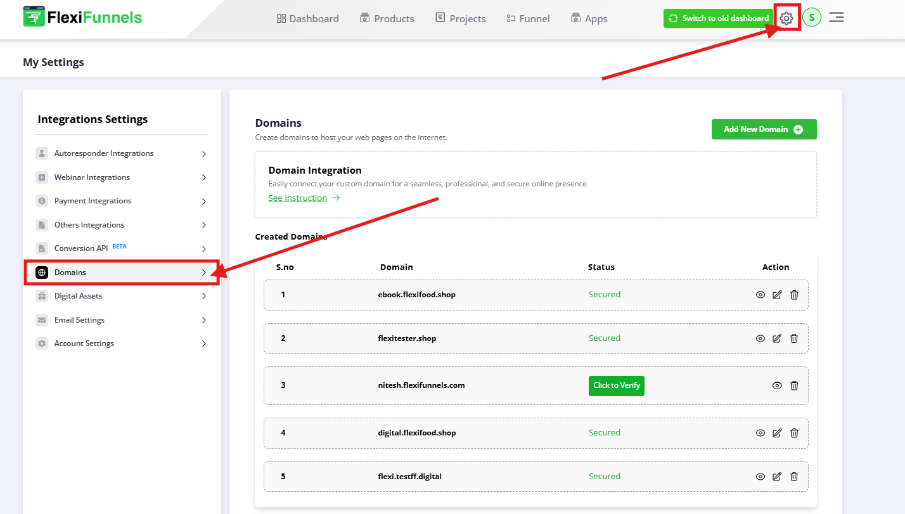
Task: Expand Webinar Integrations chevron
Action: point(203,177)
